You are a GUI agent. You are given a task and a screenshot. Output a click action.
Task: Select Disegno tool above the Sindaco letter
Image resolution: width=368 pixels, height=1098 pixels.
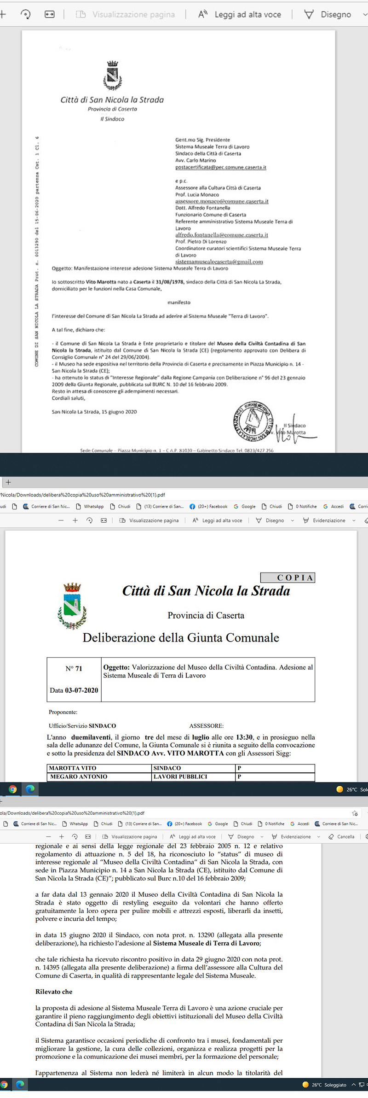click(328, 14)
